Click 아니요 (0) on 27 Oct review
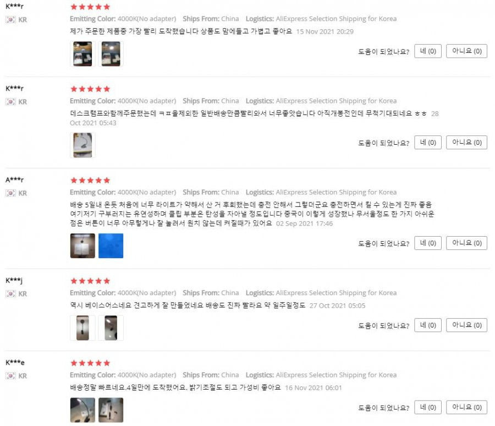 tap(466, 325)
